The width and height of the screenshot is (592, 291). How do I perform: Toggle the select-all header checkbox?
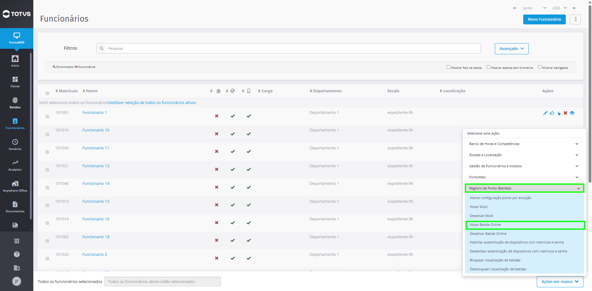(x=47, y=93)
